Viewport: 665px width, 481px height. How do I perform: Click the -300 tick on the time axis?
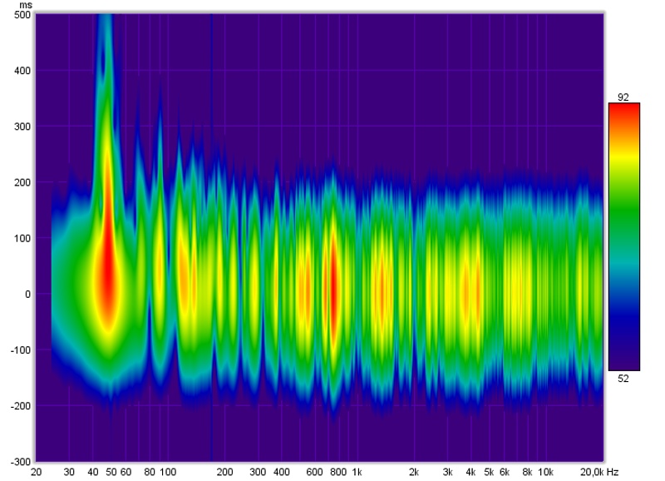click(21, 461)
